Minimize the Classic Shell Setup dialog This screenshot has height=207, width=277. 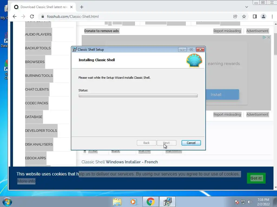click(x=182, y=50)
